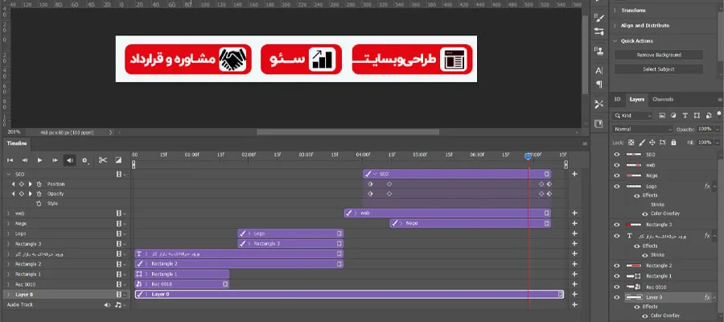Switch to the Layers tab
The width and height of the screenshot is (724, 322).
coord(637,99)
